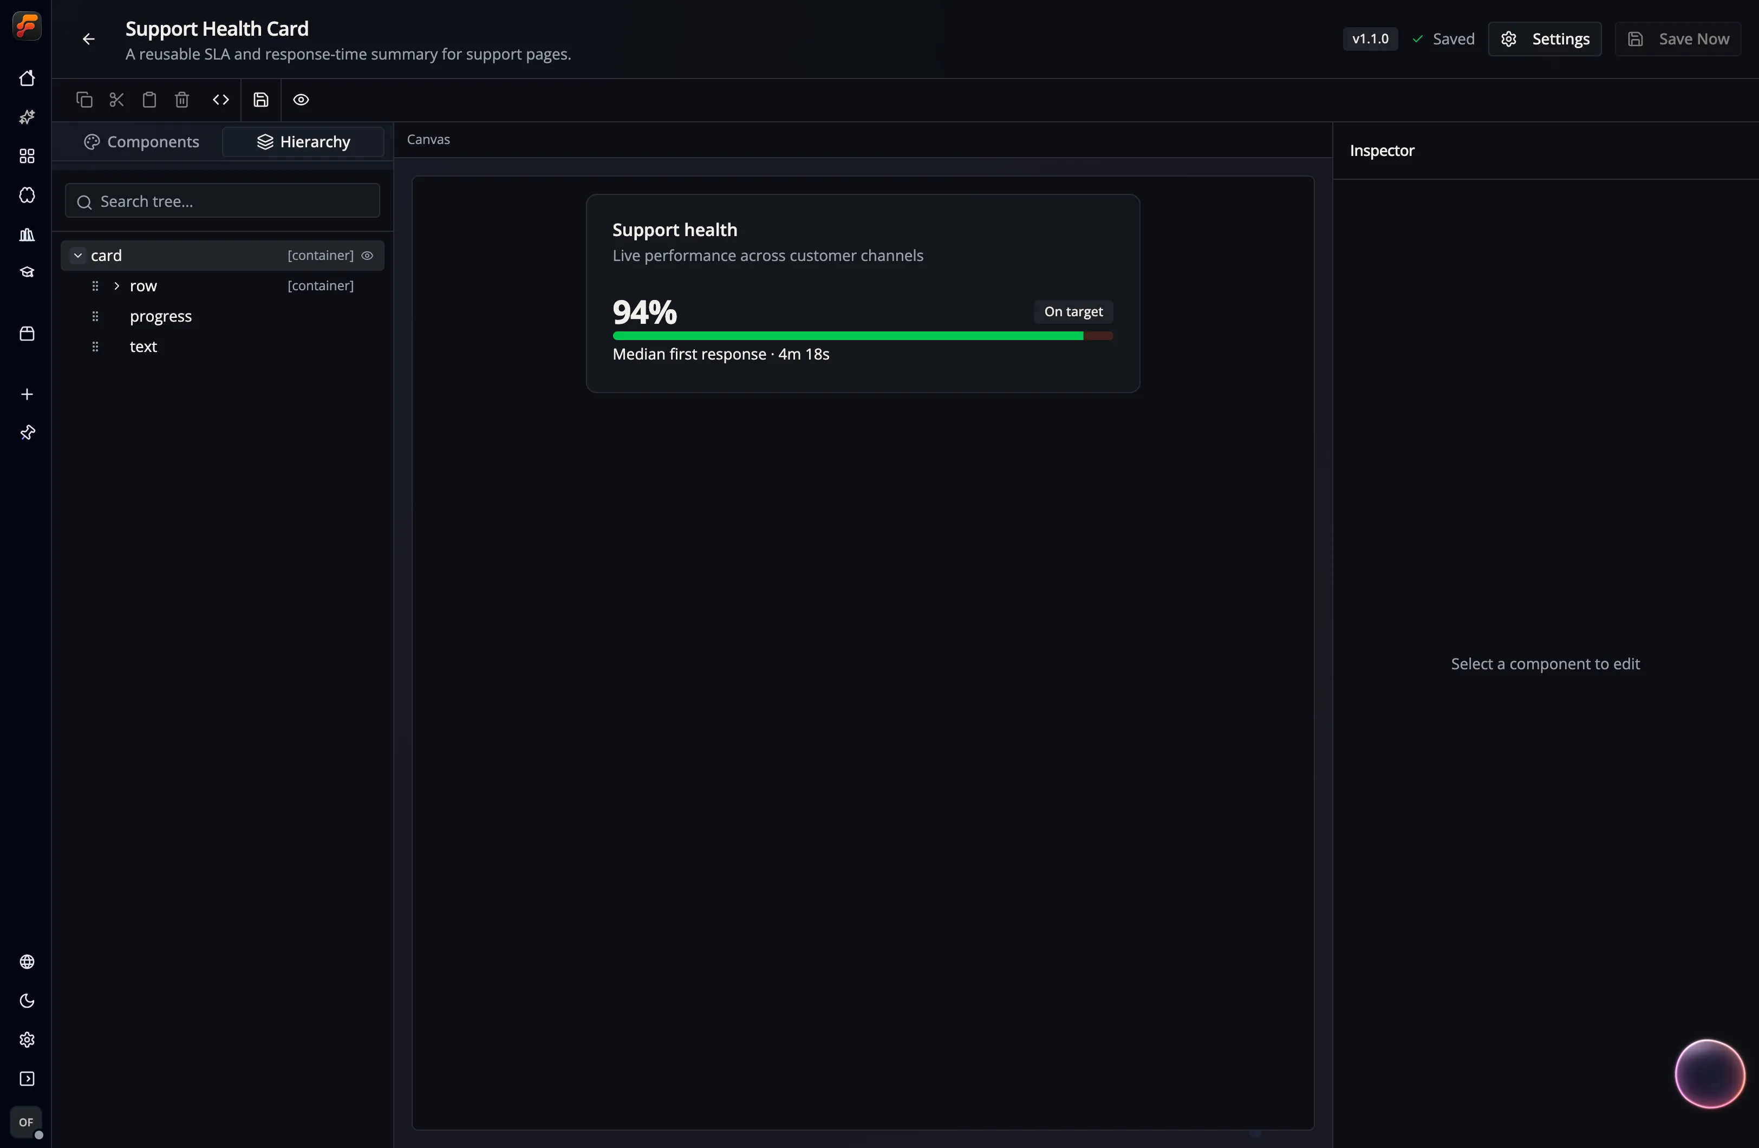
Task: Expand the sidebar with the panel arrow icon
Action: (27, 1079)
